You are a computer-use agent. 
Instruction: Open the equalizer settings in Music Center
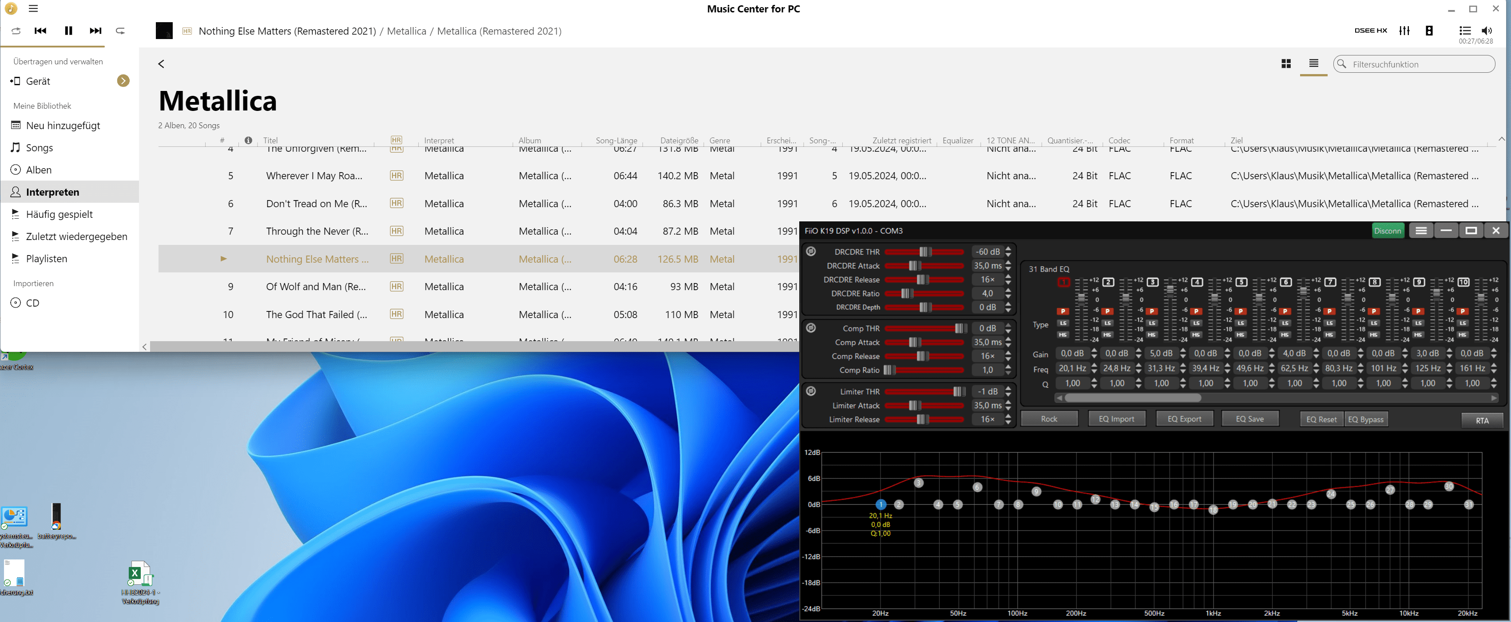tap(1404, 31)
